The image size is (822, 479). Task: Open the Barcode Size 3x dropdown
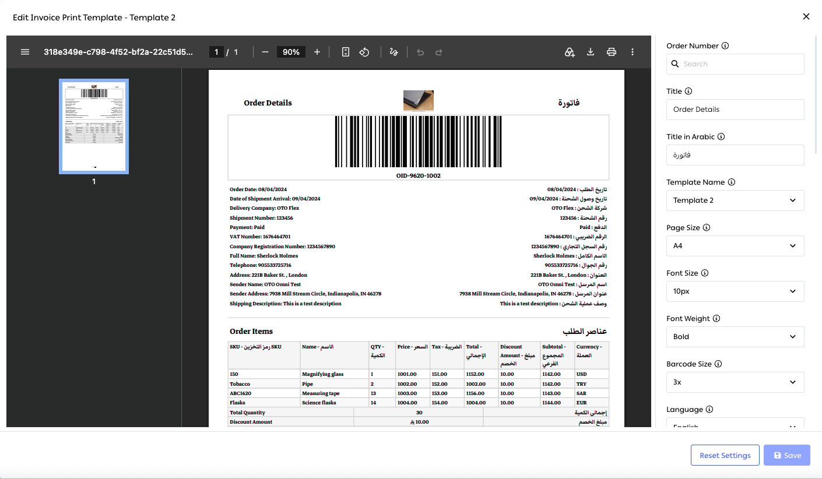(735, 382)
